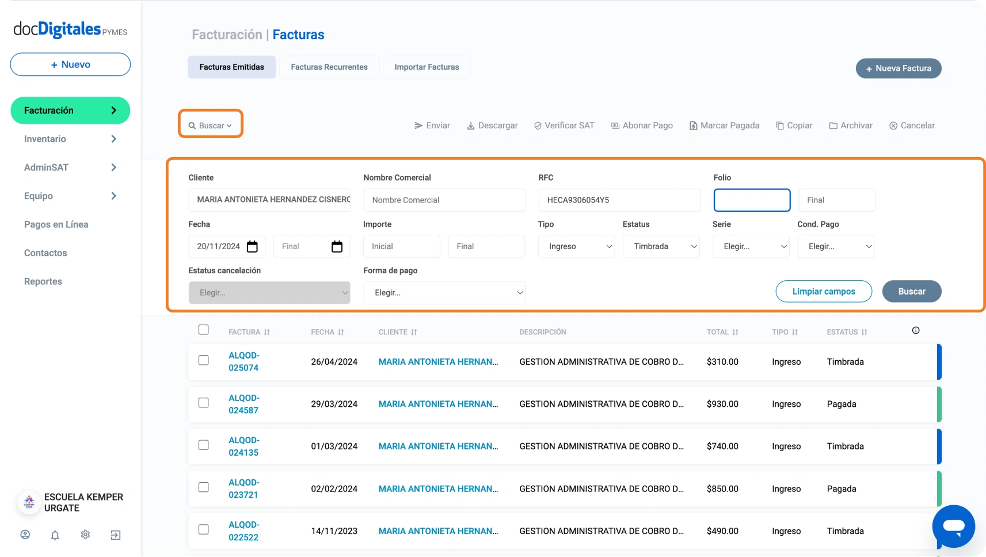986x557 pixels.
Task: Open the chat support bubble
Action: tap(954, 526)
